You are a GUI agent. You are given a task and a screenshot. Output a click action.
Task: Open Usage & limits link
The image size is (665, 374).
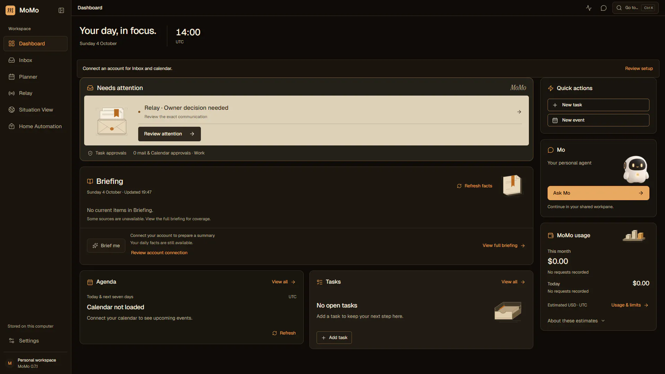point(630,305)
